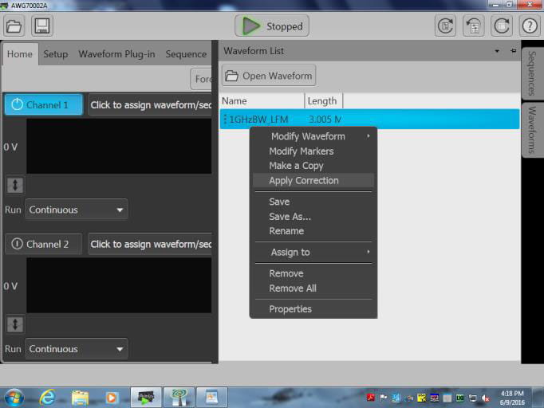Click the restore last setup icon

(x=474, y=25)
